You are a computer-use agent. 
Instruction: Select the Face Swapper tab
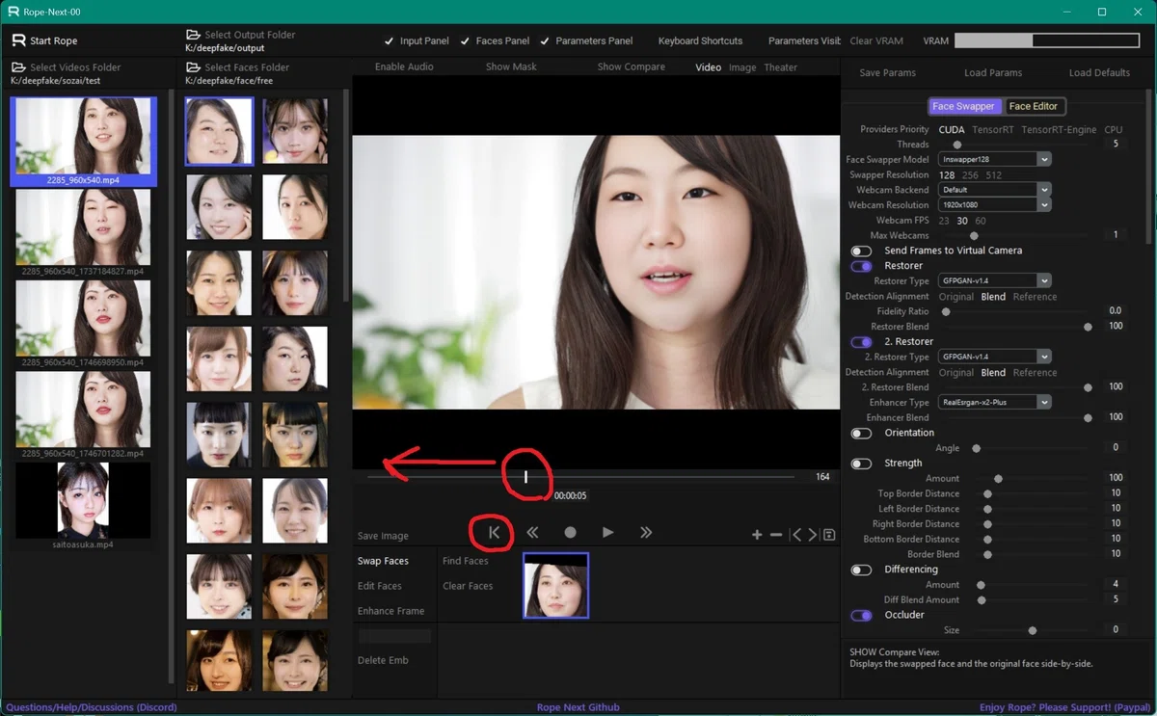coord(963,106)
